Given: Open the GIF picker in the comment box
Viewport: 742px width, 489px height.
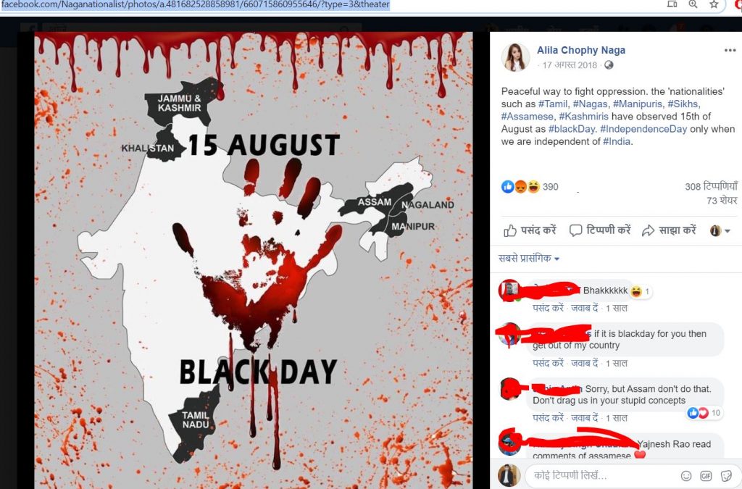Looking at the screenshot, I should tap(706, 476).
